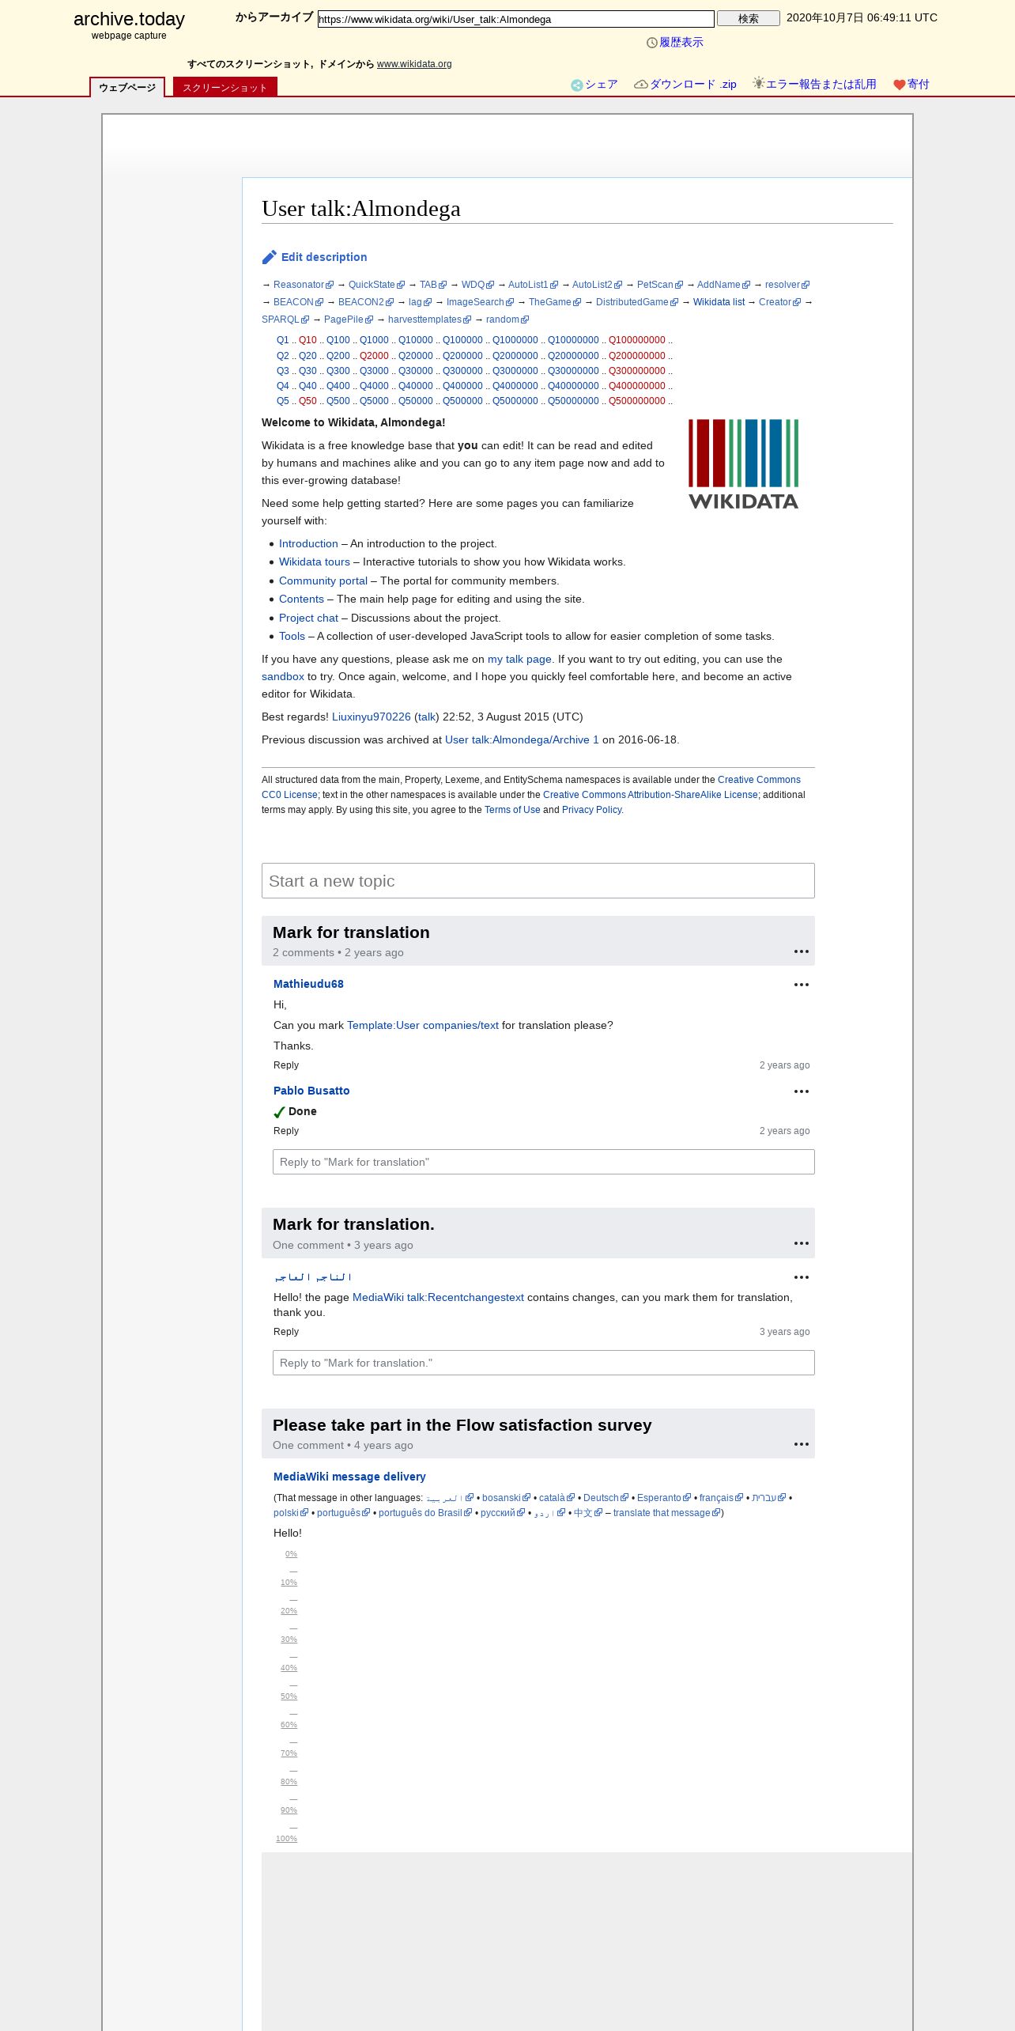
Task: Open the Community portal link
Action: pos(323,581)
